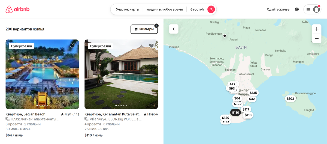The height and width of the screenshot is (144, 327).
Task: Zoom out on the map
Action: pos(316,39)
